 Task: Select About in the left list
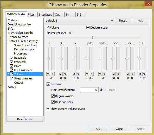coord(12,87)
